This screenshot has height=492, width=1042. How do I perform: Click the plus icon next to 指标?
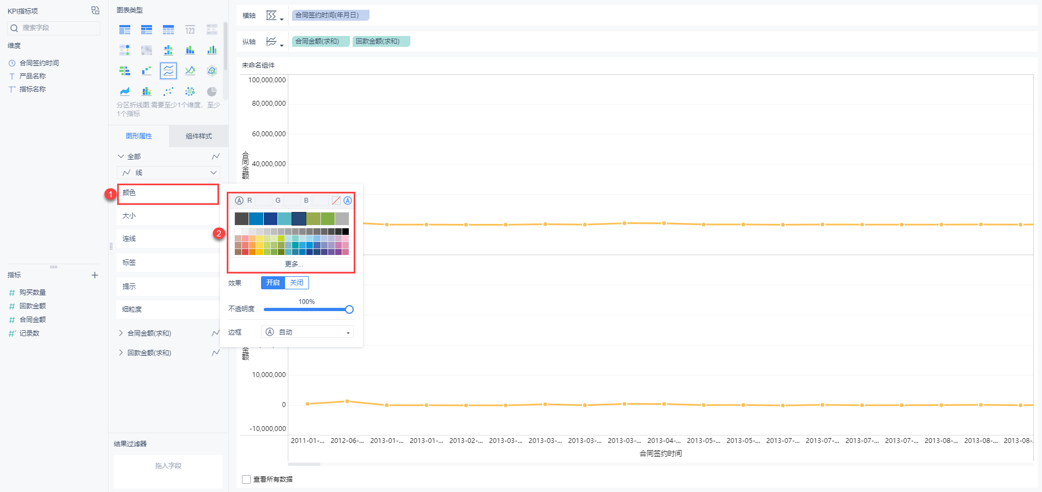(x=95, y=275)
